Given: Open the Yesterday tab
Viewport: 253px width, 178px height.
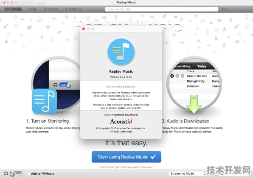Looking at the screenshot, I should pos(51,9).
